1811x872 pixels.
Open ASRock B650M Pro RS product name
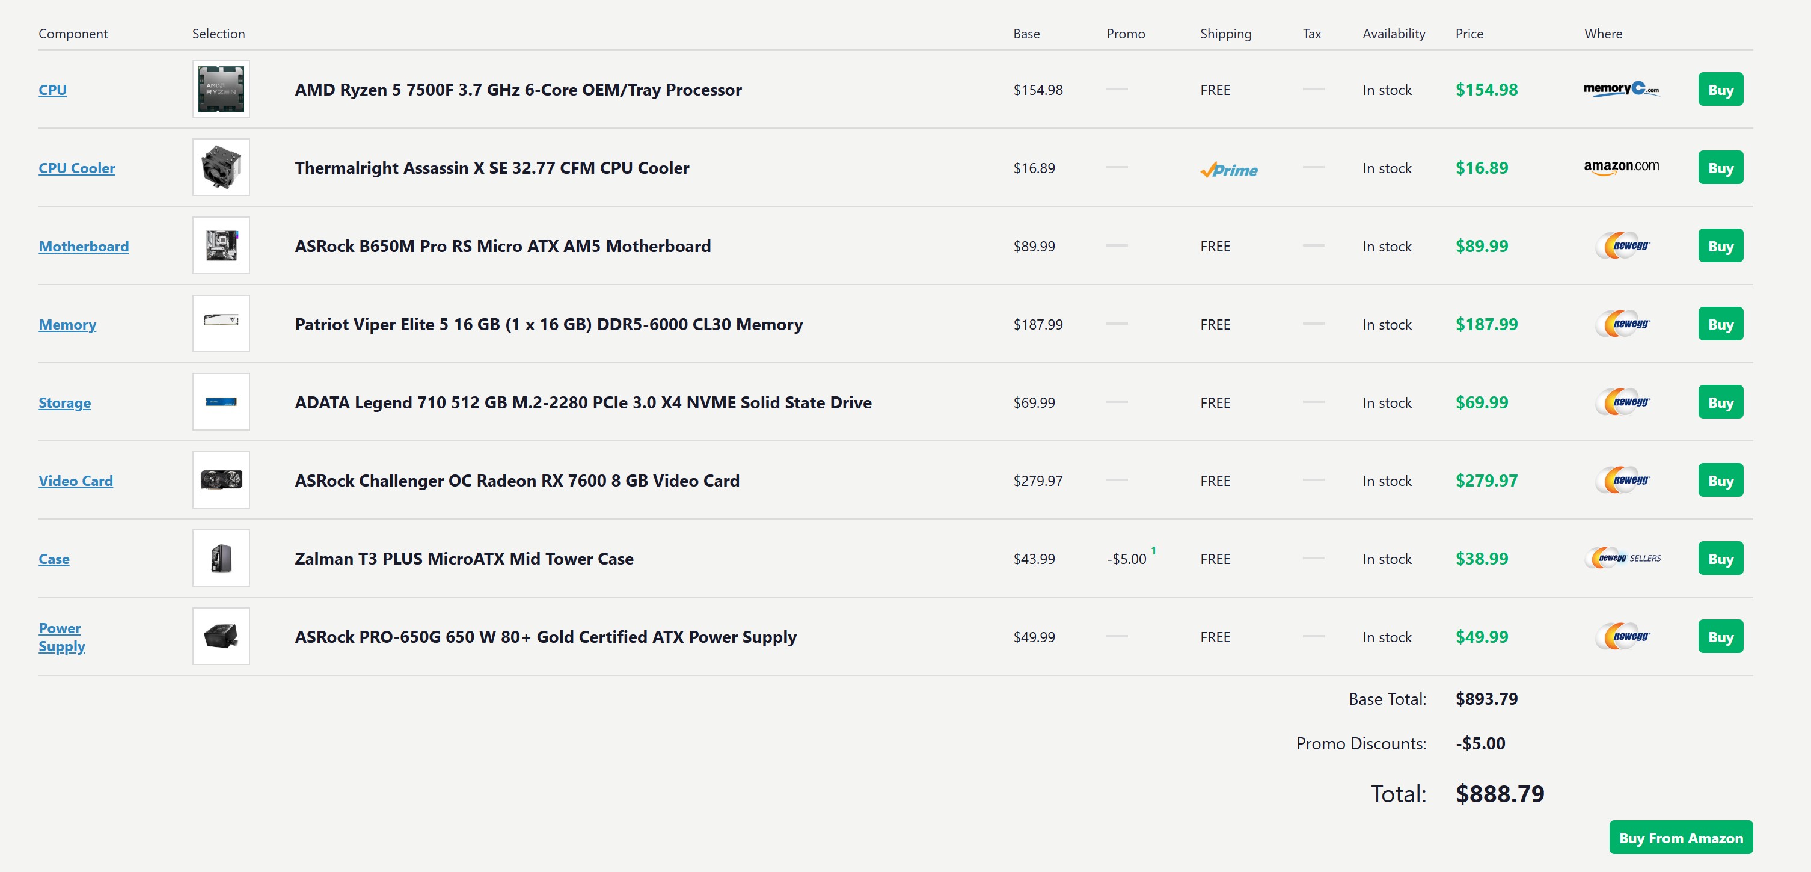click(x=503, y=246)
